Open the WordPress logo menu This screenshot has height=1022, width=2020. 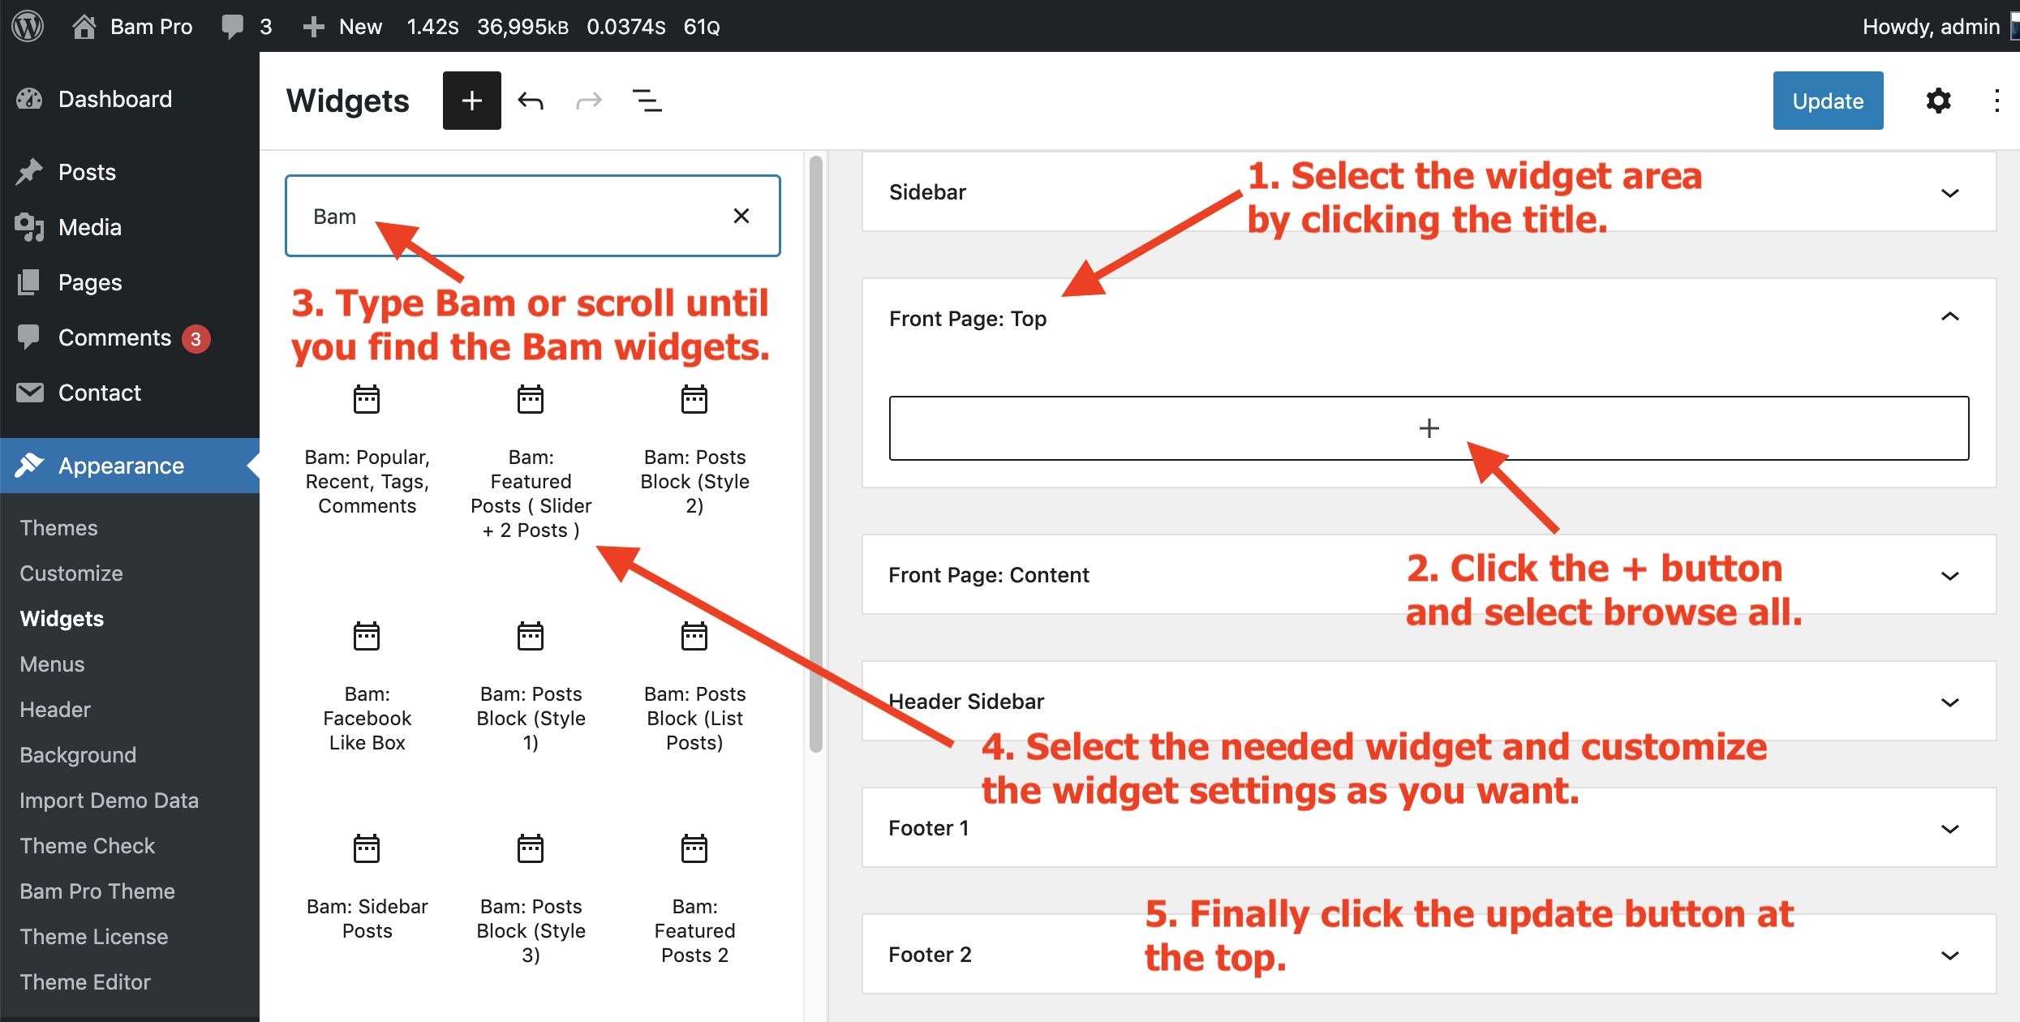pos(28,26)
